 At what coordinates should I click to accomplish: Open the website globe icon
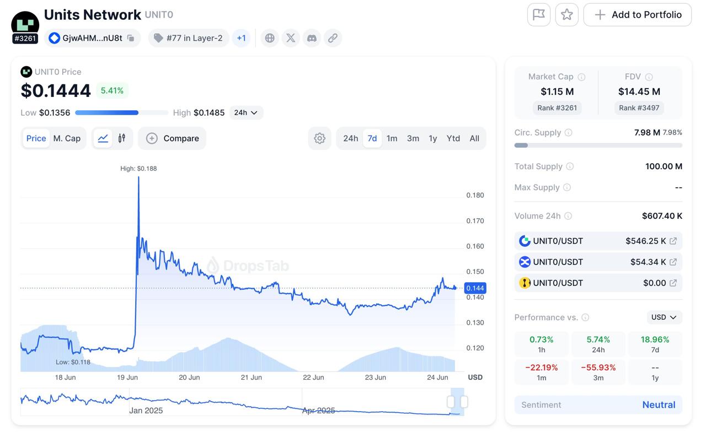pyautogui.click(x=270, y=38)
